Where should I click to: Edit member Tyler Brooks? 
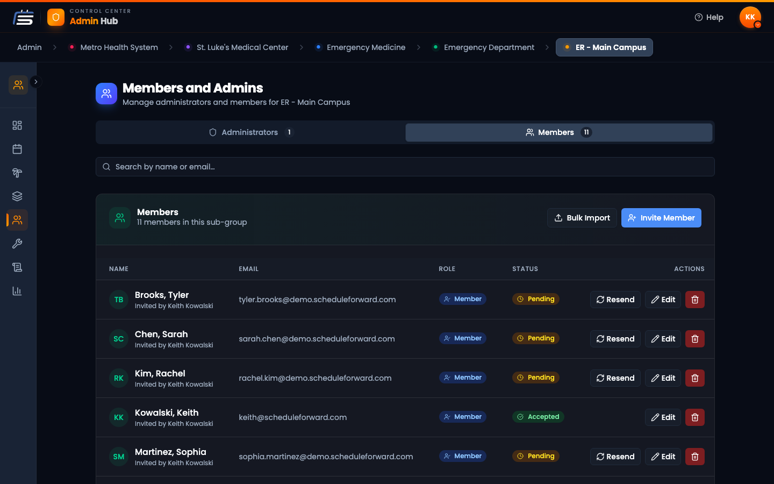point(663,300)
